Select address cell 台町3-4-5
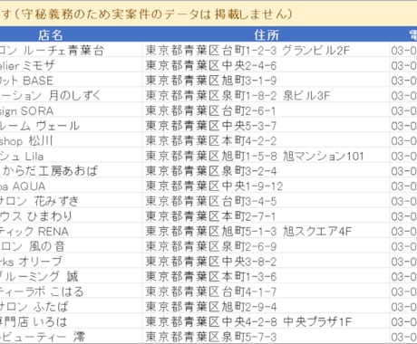The height and width of the screenshot is (344, 417). tap(266, 201)
